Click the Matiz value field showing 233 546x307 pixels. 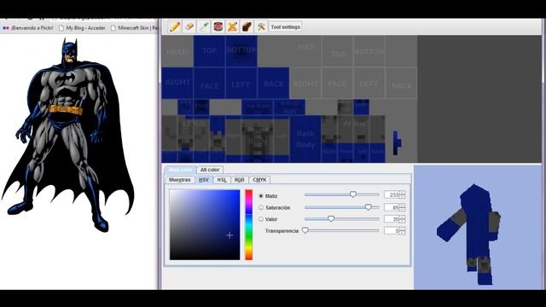pyautogui.click(x=392, y=195)
